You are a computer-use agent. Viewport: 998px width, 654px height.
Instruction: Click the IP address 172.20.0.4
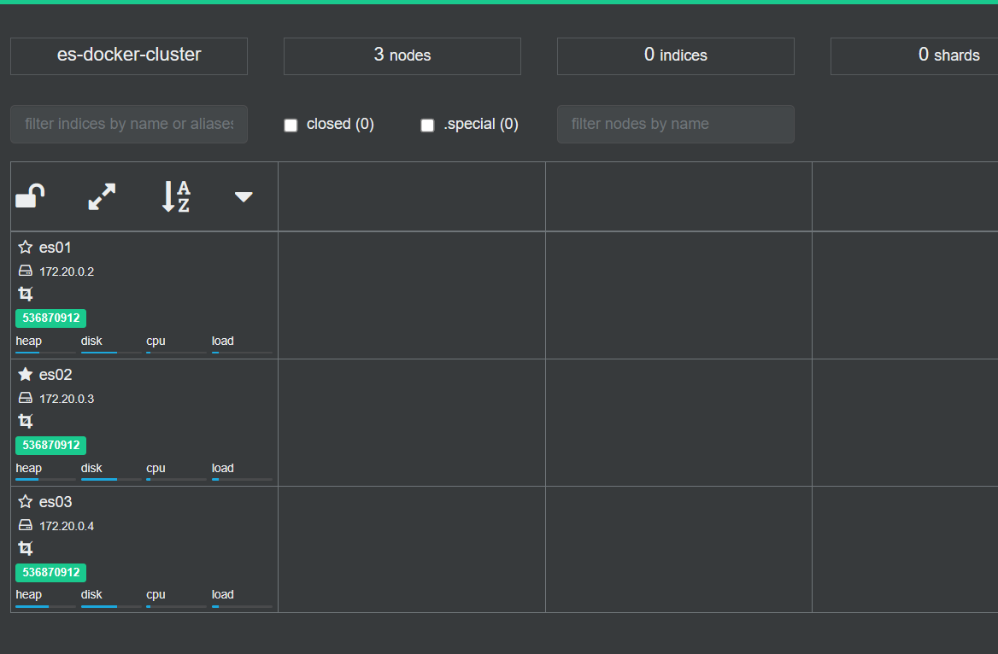pos(67,526)
